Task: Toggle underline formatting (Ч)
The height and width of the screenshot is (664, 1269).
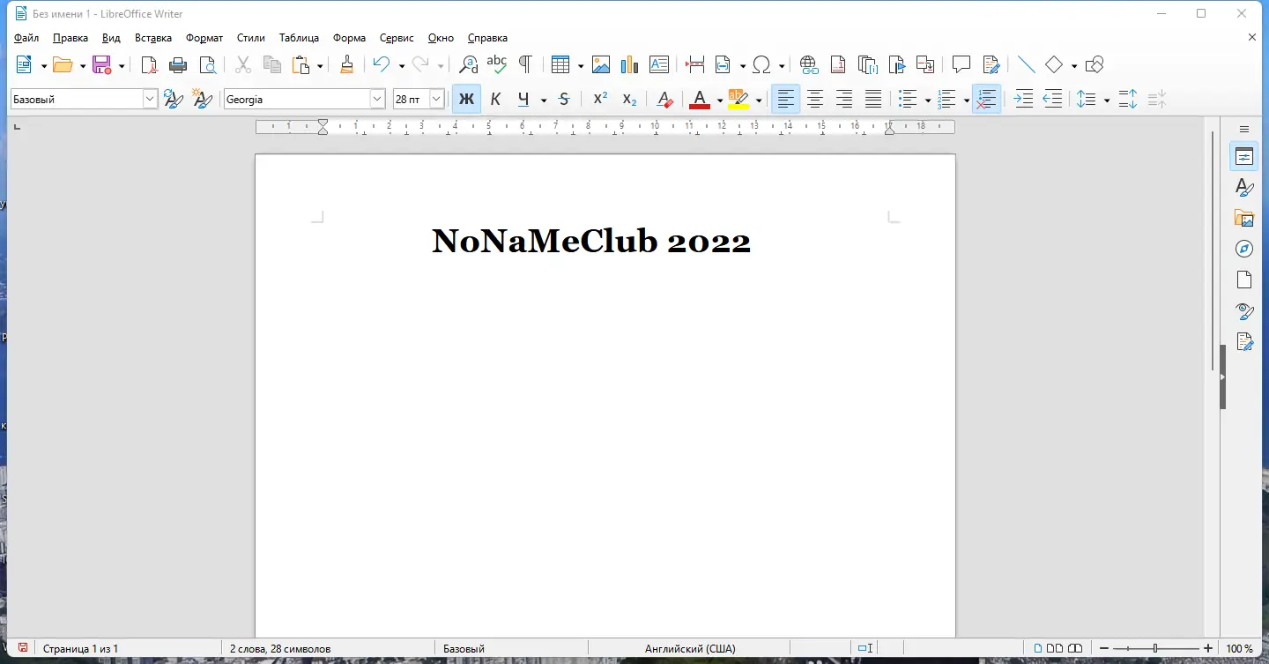Action: pos(524,100)
